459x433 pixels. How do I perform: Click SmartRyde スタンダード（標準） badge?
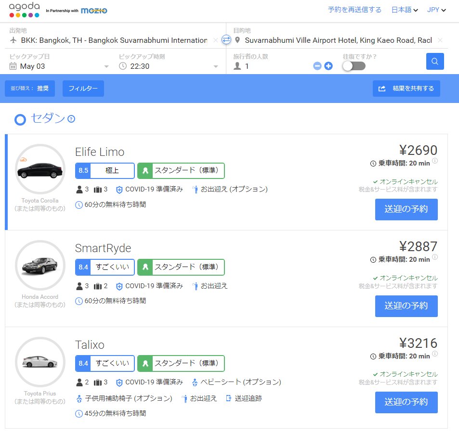coord(181,267)
